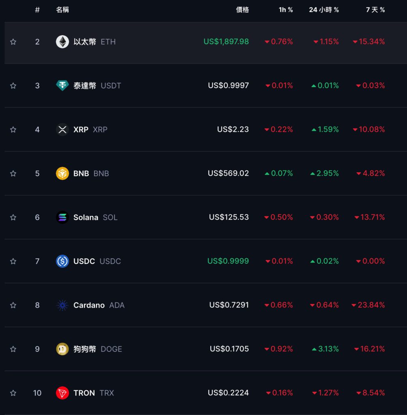Sort the table by 價格 column header
This screenshot has width=407, height=415.
242,10
